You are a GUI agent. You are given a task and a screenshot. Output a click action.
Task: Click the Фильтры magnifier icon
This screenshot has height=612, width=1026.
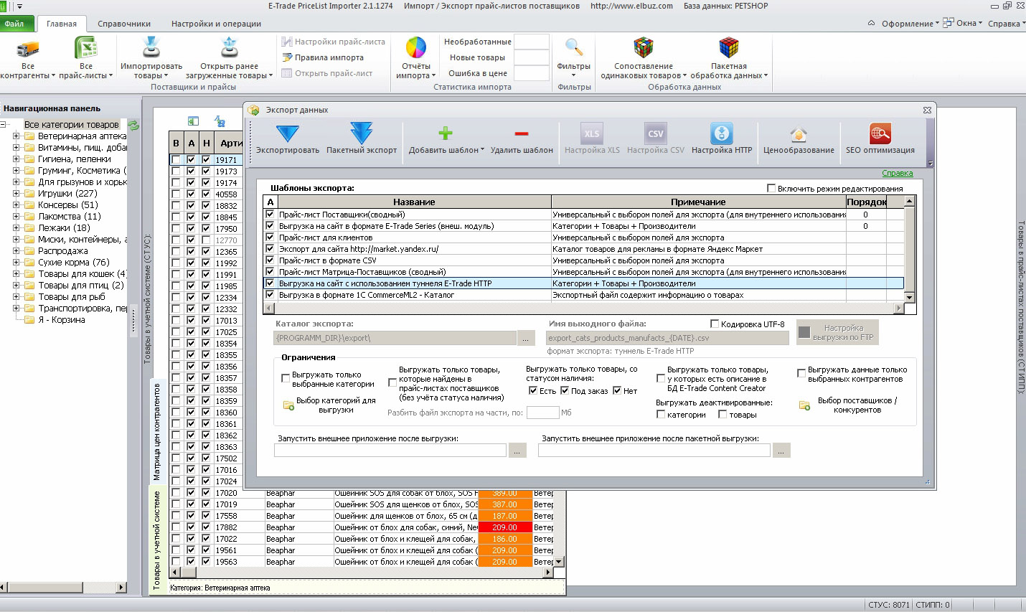tap(573, 48)
